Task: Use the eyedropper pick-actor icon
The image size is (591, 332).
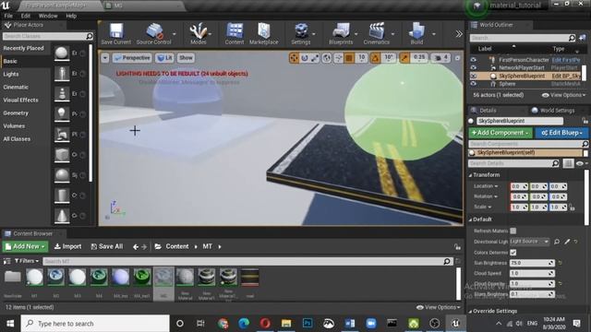Action: point(567,242)
